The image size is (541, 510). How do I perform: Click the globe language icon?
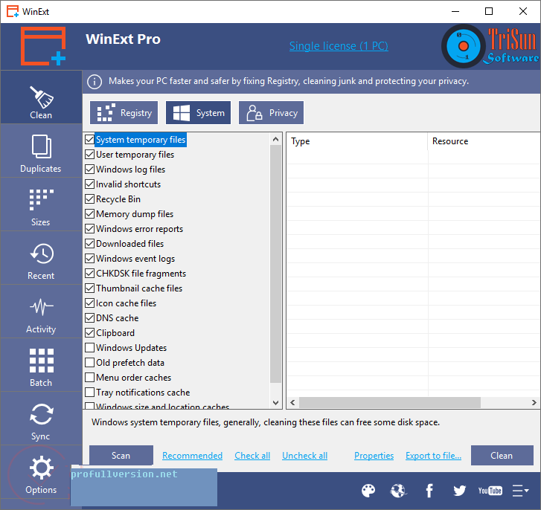[x=399, y=491]
